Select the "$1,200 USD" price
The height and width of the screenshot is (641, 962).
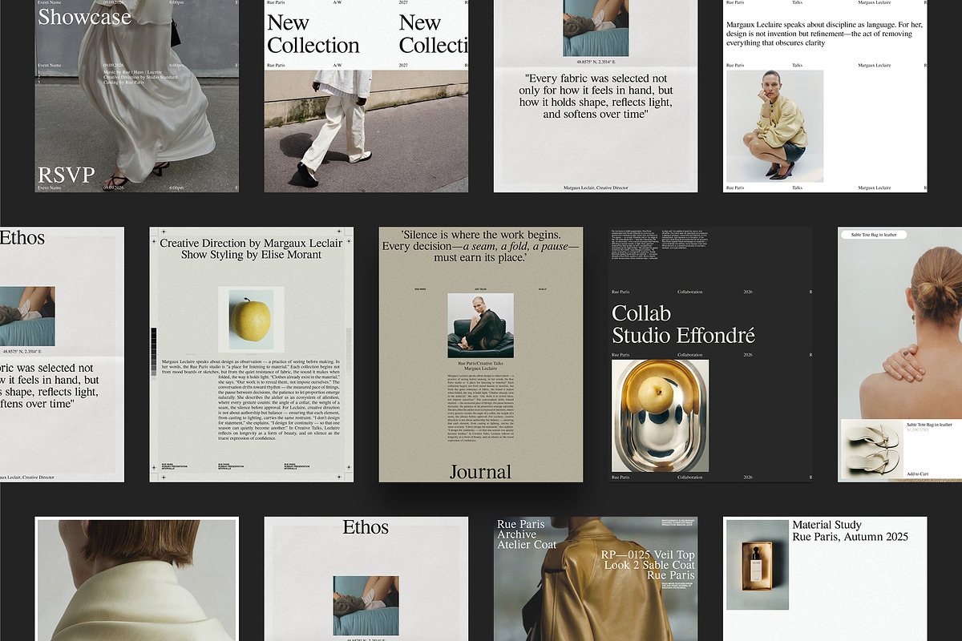920,430
